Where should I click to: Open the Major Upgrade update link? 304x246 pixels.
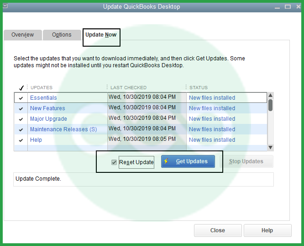click(48, 118)
